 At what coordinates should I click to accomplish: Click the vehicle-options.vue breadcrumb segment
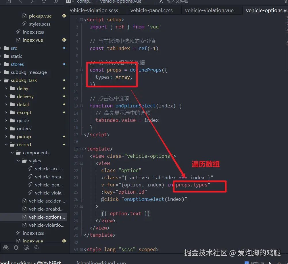[x=121, y=1]
